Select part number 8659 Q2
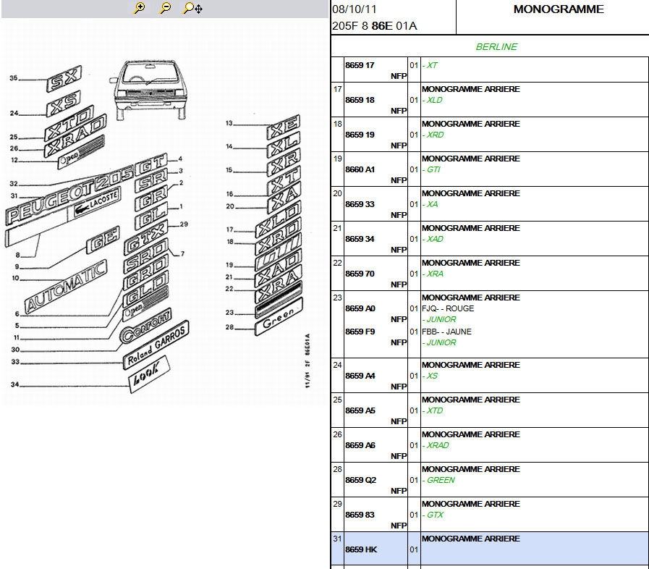 [x=360, y=480]
